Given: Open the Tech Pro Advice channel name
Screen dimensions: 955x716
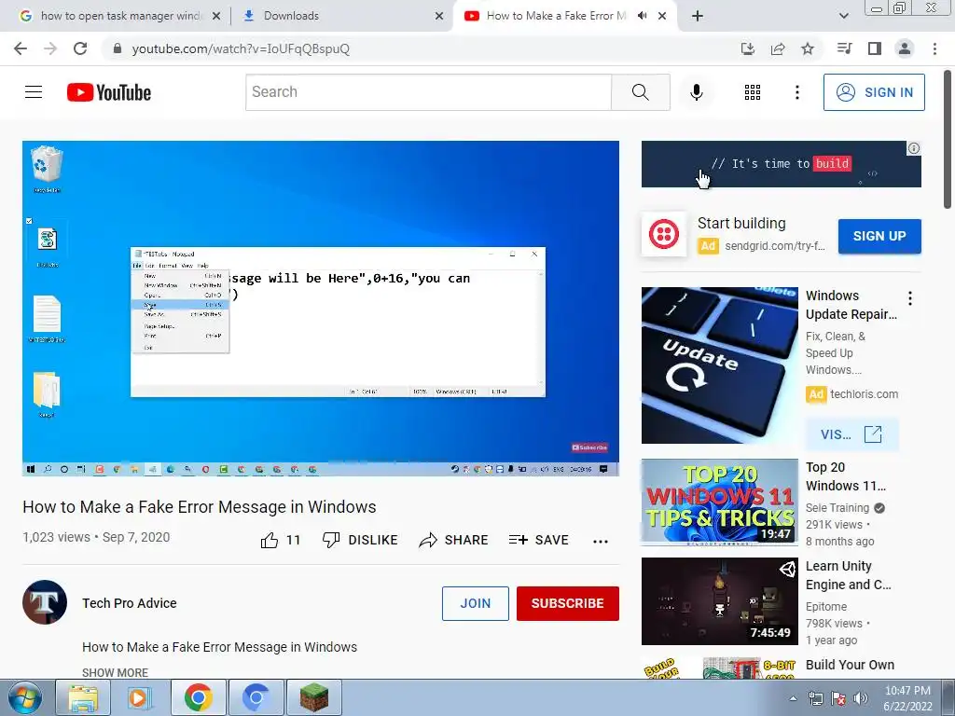Looking at the screenshot, I should tap(129, 603).
